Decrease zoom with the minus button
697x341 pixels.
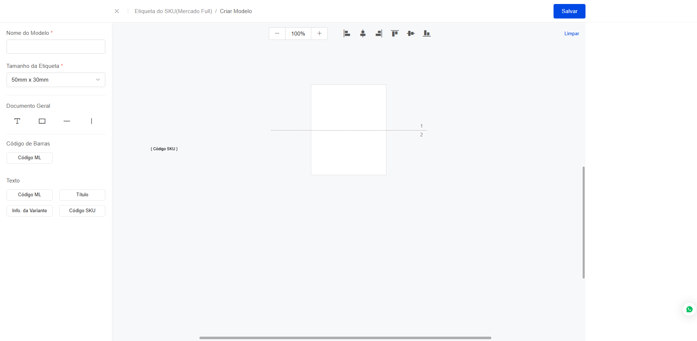(277, 33)
